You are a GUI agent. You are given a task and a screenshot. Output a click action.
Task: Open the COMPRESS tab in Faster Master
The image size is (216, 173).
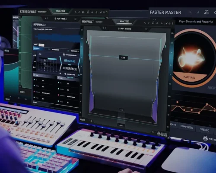point(187,127)
